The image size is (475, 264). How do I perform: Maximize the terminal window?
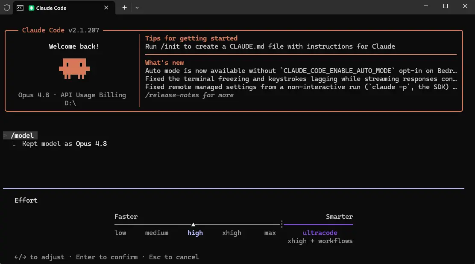[445, 6]
